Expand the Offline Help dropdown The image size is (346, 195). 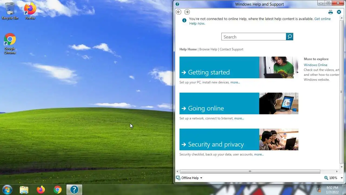point(201,178)
